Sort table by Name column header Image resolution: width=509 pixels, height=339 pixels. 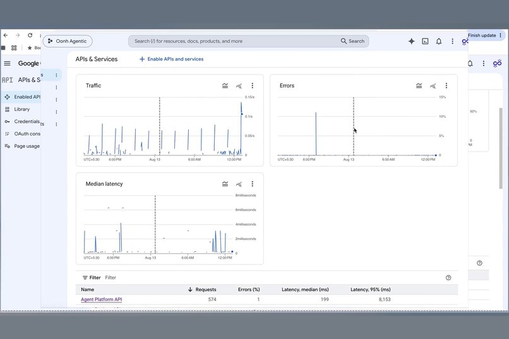(x=88, y=289)
